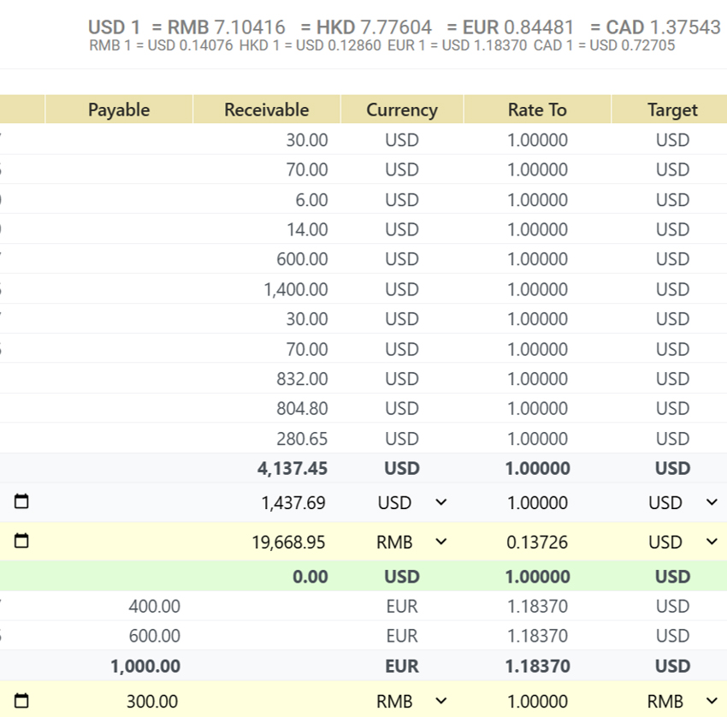Select the Rate To column header

537,110
